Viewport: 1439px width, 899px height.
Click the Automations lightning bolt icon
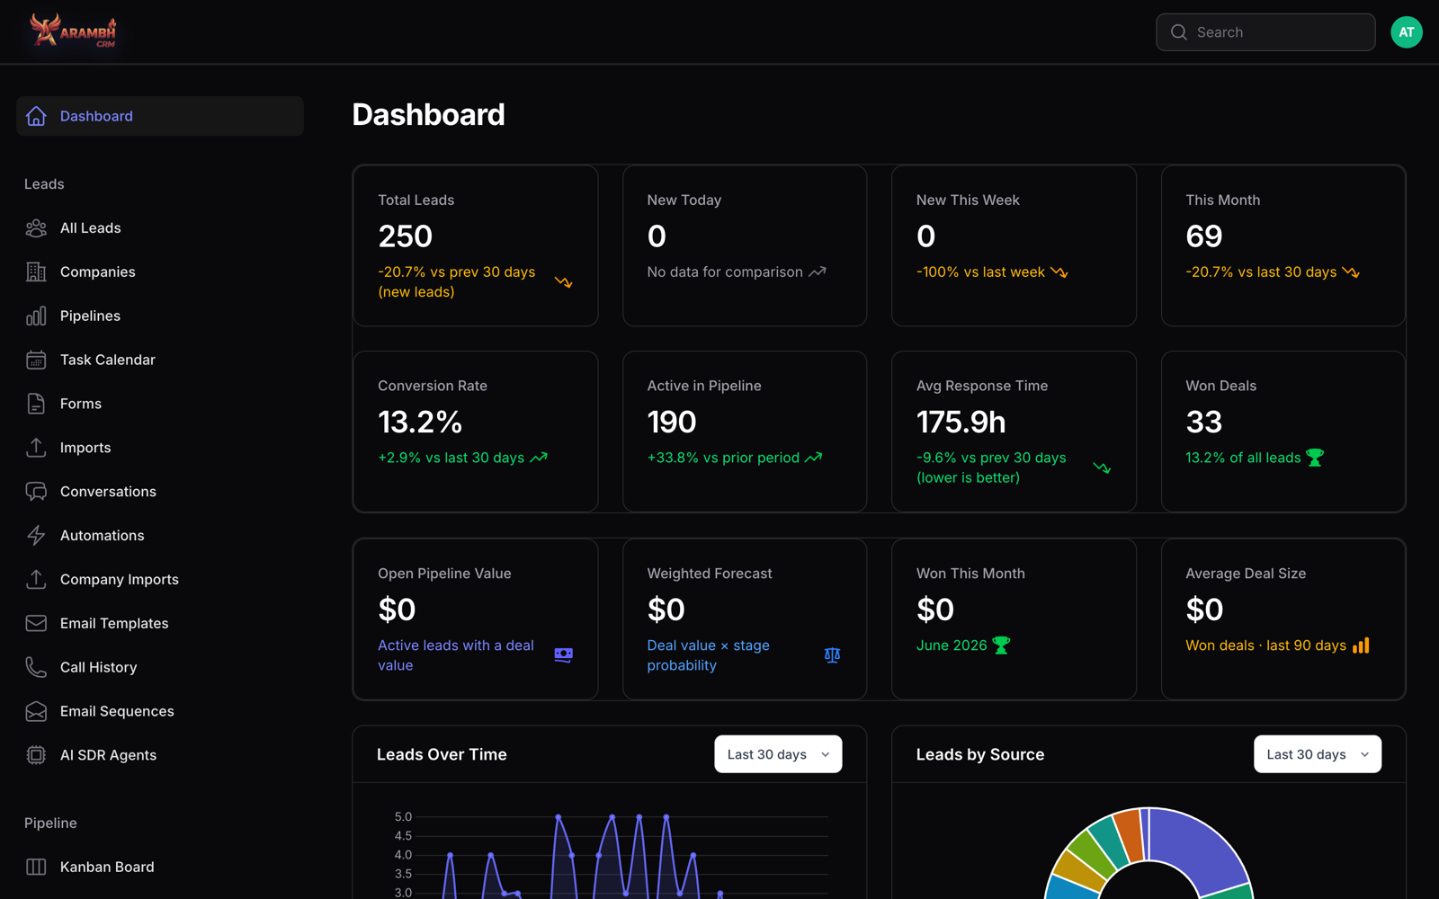36,536
